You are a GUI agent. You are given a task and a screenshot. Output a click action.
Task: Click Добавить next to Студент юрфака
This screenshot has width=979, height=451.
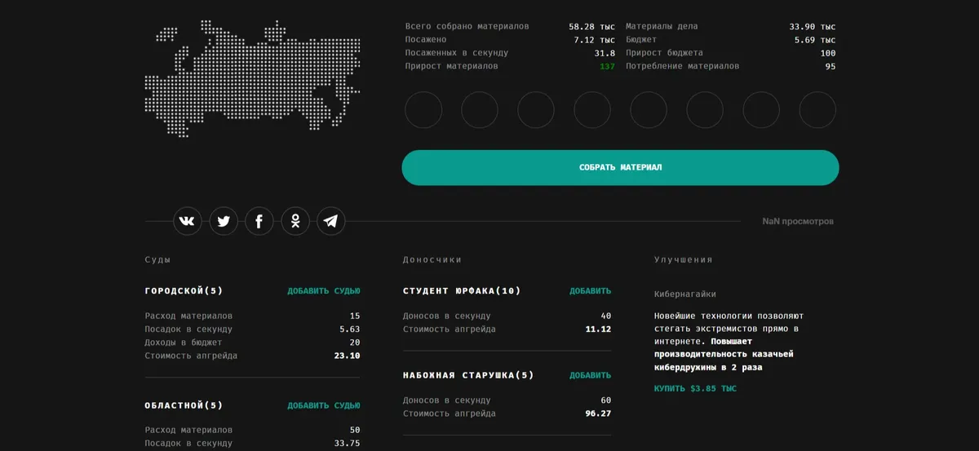coord(590,291)
